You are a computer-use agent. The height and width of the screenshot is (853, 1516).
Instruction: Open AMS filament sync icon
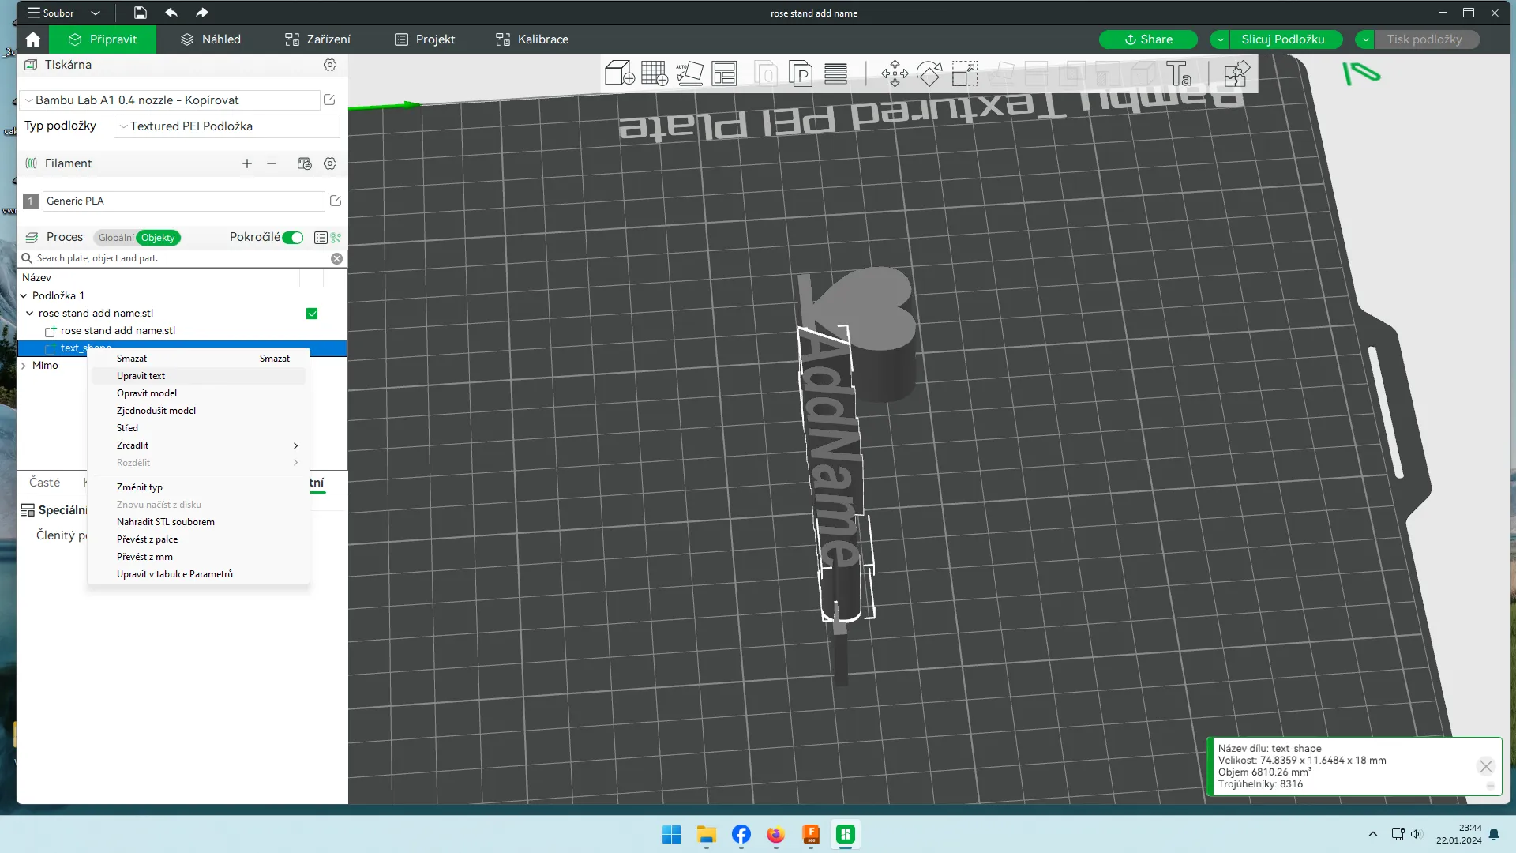coord(304,163)
